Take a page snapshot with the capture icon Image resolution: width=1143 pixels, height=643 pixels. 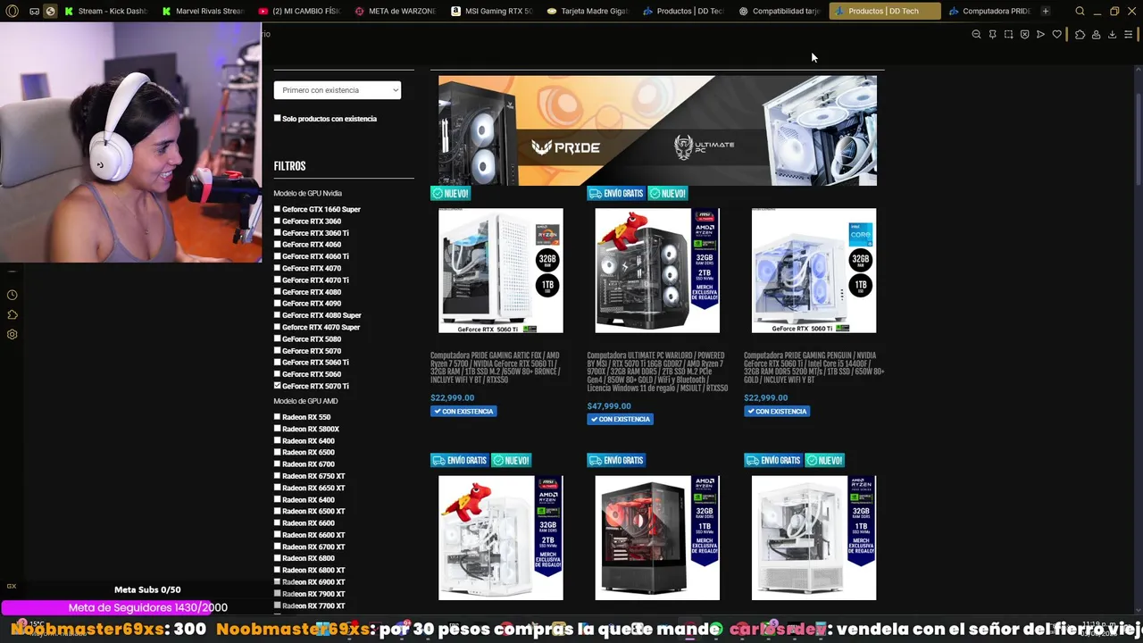pos(1008,34)
